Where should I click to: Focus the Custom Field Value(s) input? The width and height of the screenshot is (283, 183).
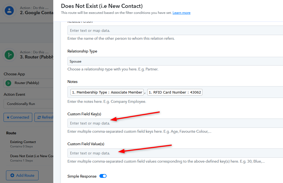[175, 153]
